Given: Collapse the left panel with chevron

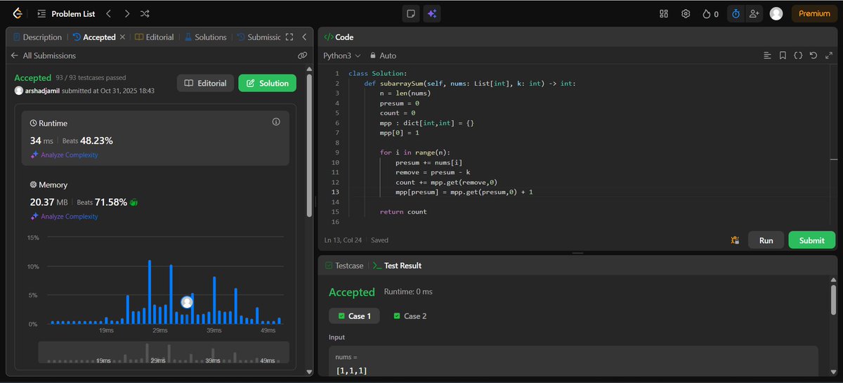Looking at the screenshot, I should (x=304, y=37).
